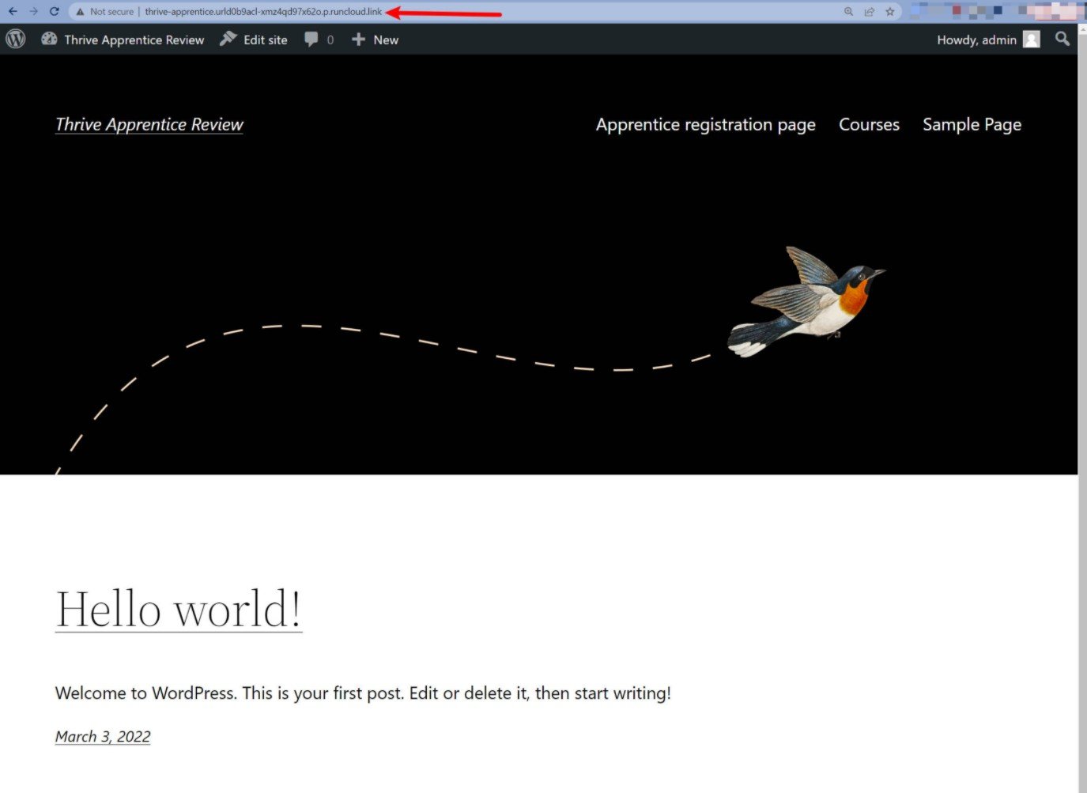Viewport: 1087px width, 793px height.
Task: Click the admin avatar image
Action: [x=1032, y=40]
